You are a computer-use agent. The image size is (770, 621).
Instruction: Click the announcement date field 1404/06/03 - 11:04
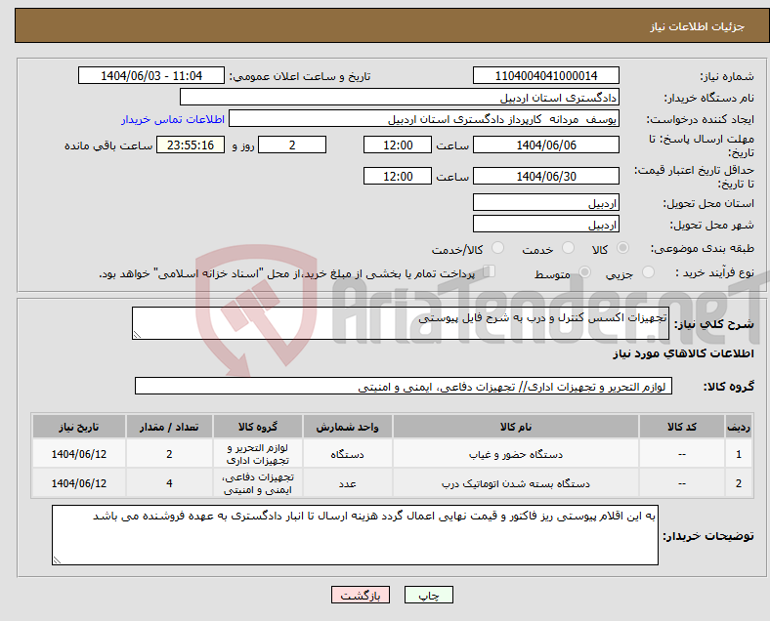tap(151, 75)
